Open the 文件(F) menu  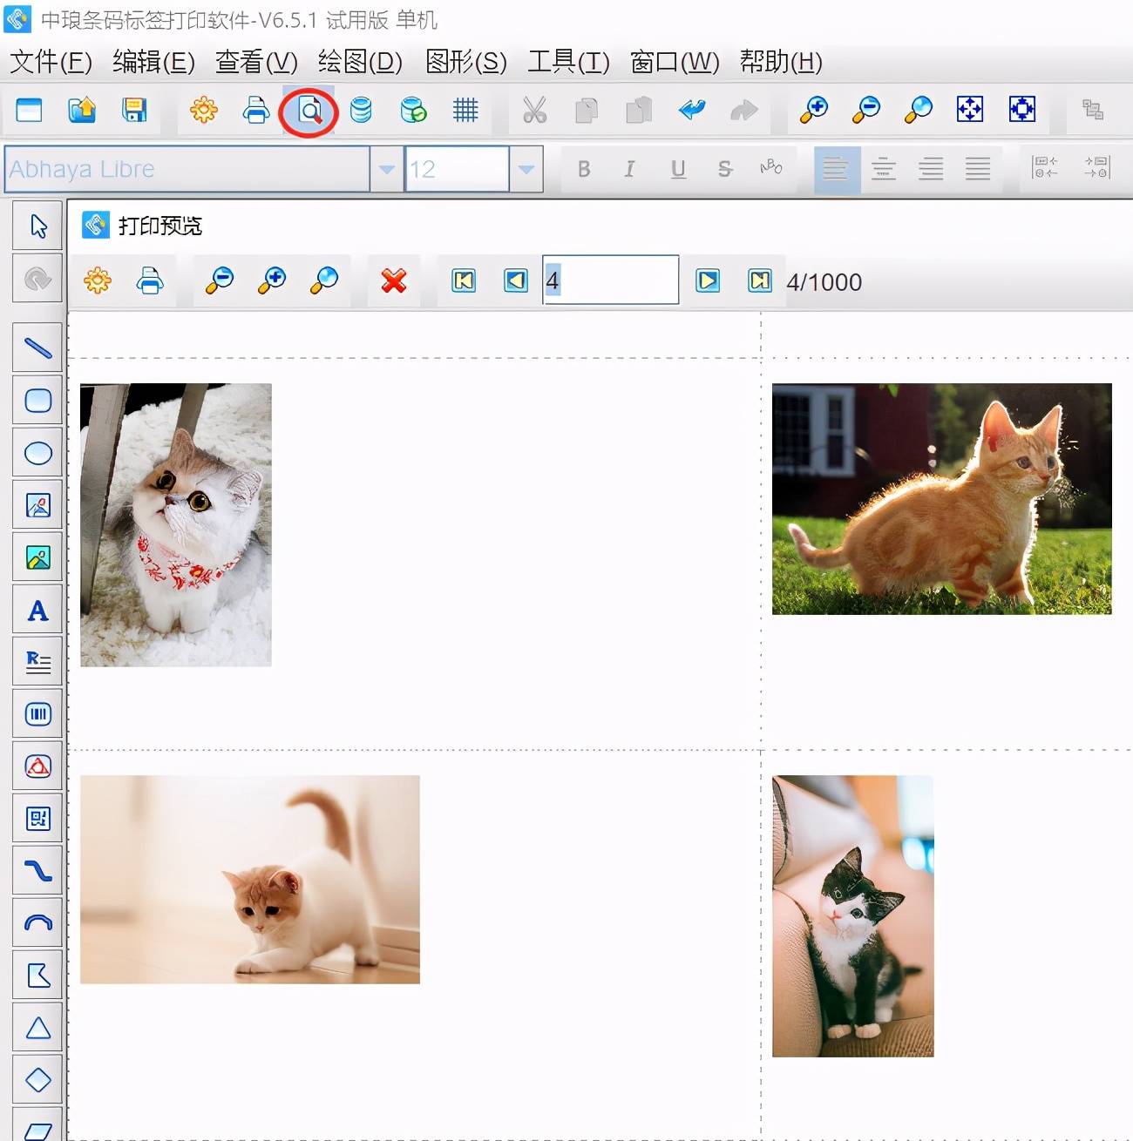[x=51, y=62]
